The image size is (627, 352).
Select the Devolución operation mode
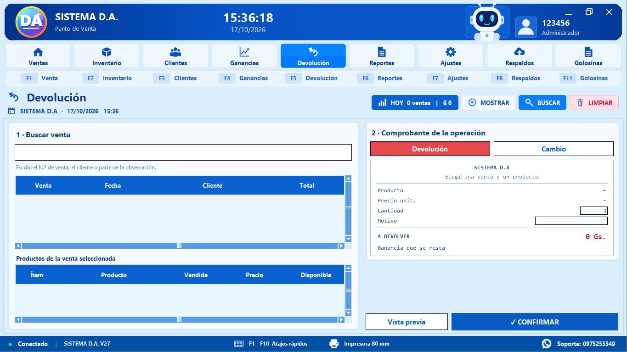(x=430, y=149)
